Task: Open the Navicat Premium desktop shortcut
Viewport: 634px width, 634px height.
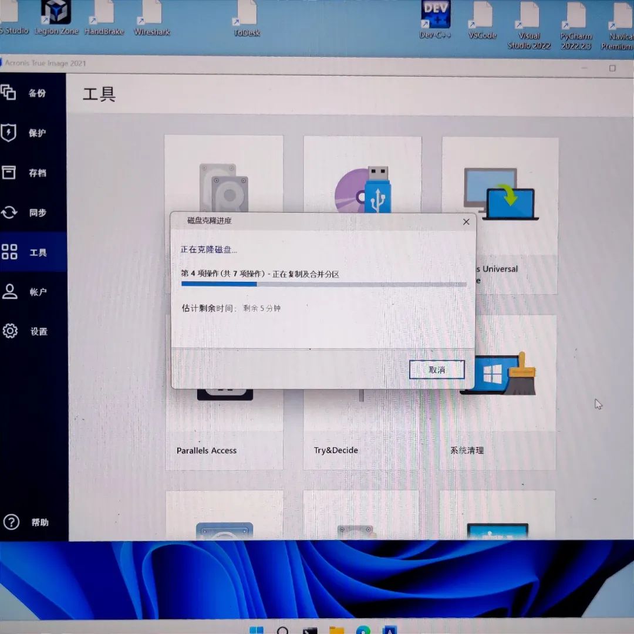Action: (x=619, y=28)
